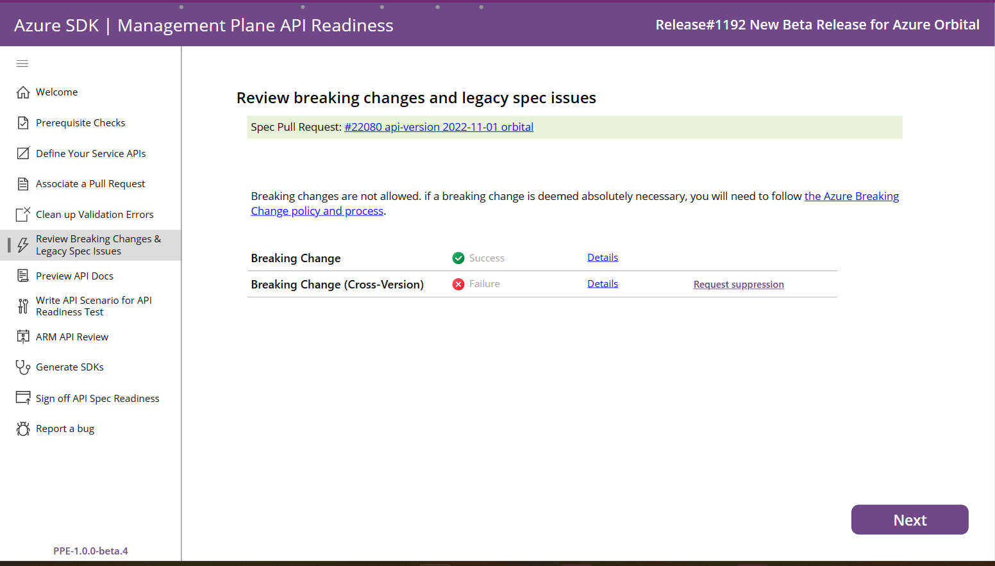Click Request suppression link
The image size is (995, 566).
click(739, 285)
